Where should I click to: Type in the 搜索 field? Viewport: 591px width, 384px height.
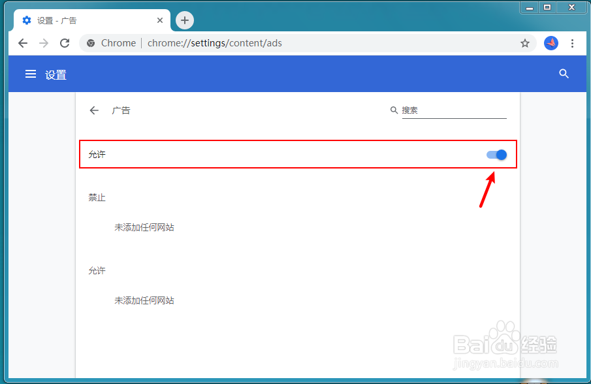click(454, 110)
